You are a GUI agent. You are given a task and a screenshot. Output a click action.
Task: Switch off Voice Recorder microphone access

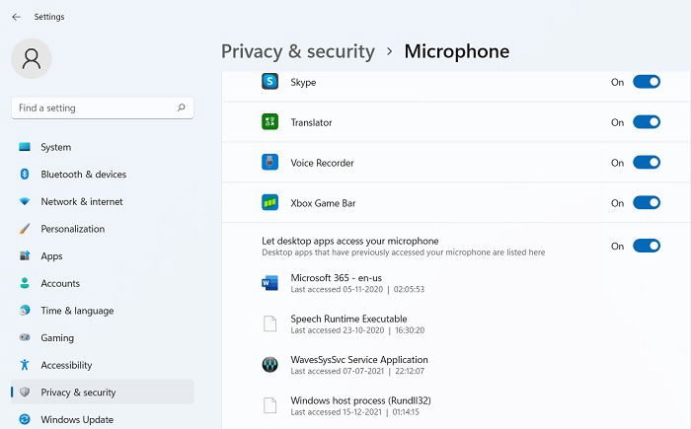point(646,163)
